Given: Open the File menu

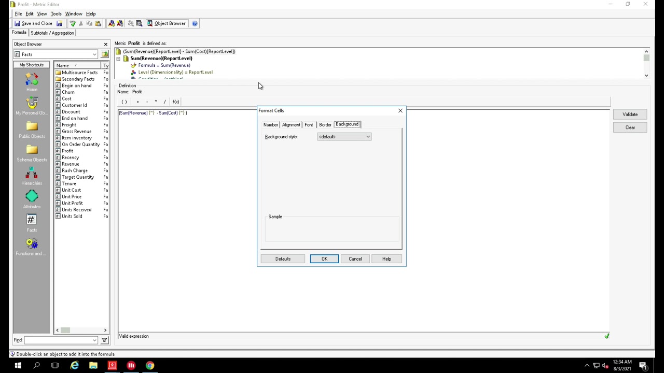Looking at the screenshot, I should point(18,14).
